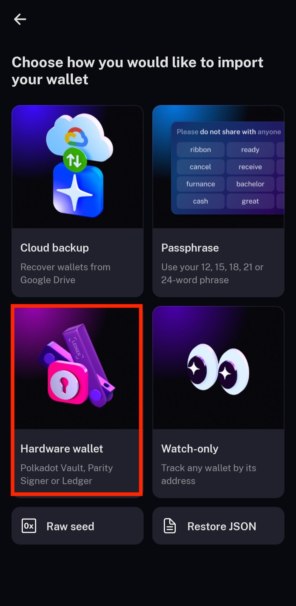Choose Raw seed import

pyautogui.click(x=78, y=526)
